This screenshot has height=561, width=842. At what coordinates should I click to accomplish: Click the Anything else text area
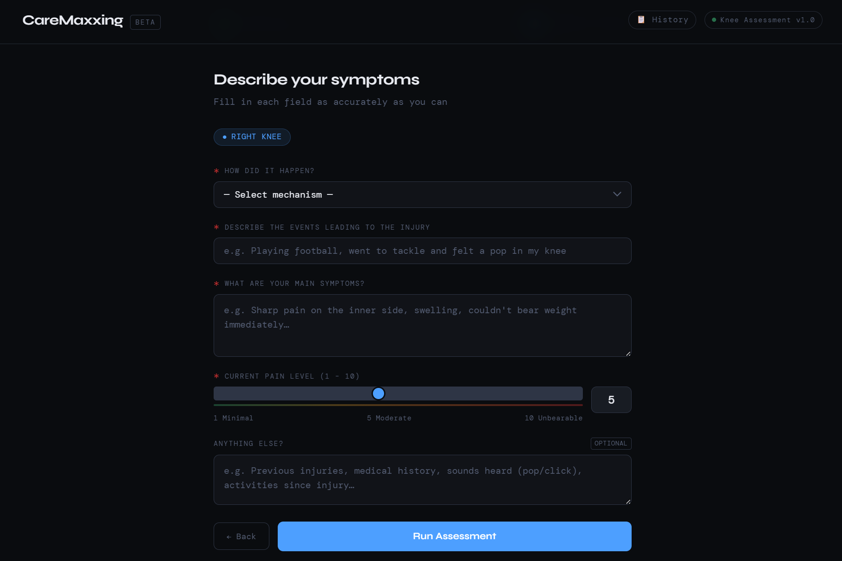point(422,480)
